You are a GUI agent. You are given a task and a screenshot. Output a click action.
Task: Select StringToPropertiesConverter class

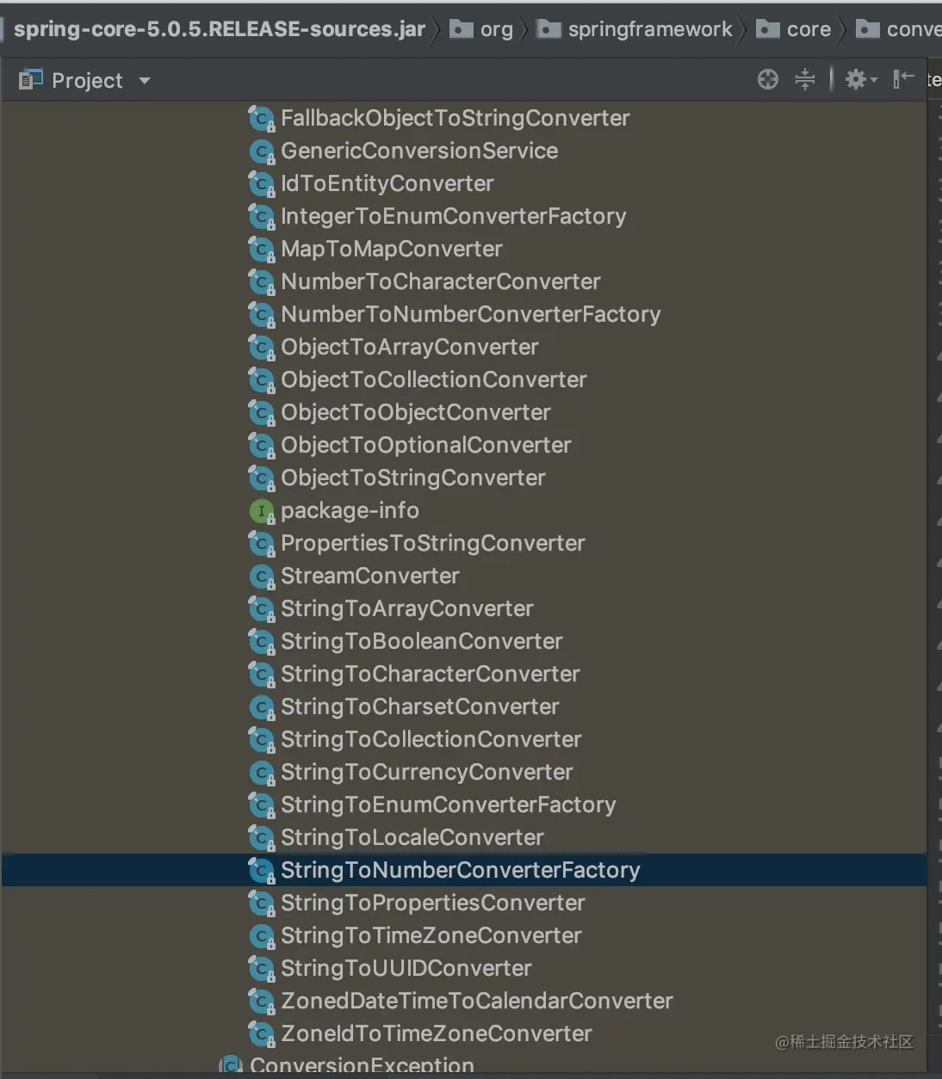pyautogui.click(x=432, y=903)
